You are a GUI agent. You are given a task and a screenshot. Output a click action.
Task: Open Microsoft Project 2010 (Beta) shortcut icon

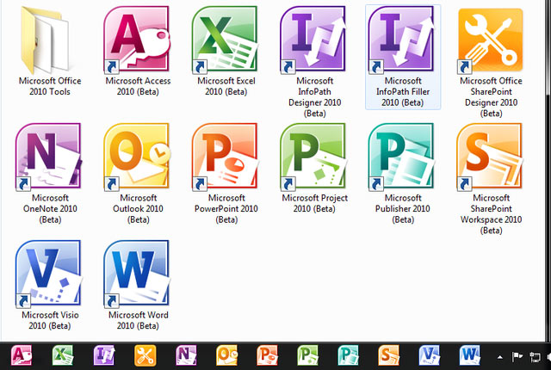313,157
